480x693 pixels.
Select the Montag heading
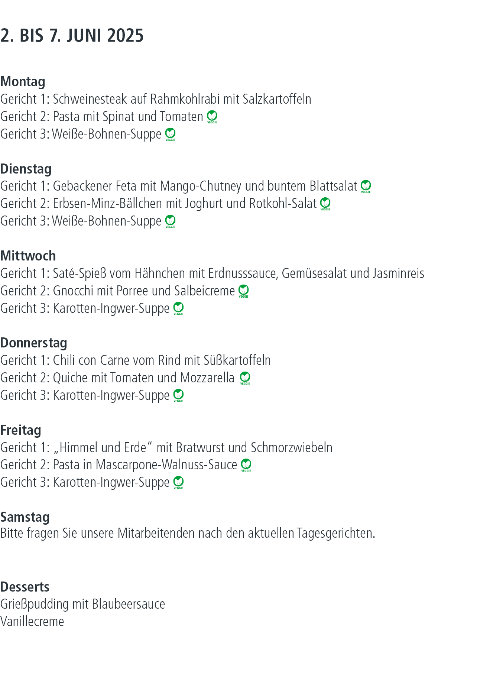[x=23, y=82]
